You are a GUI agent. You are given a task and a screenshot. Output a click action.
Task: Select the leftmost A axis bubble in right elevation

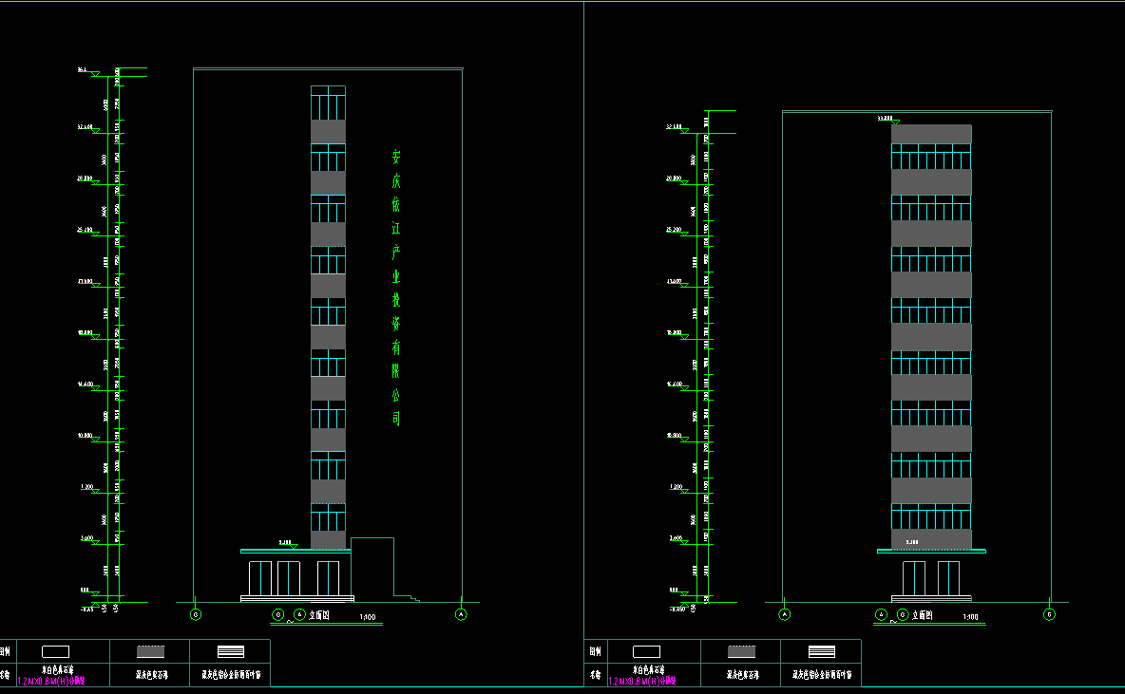pyautogui.click(x=785, y=614)
